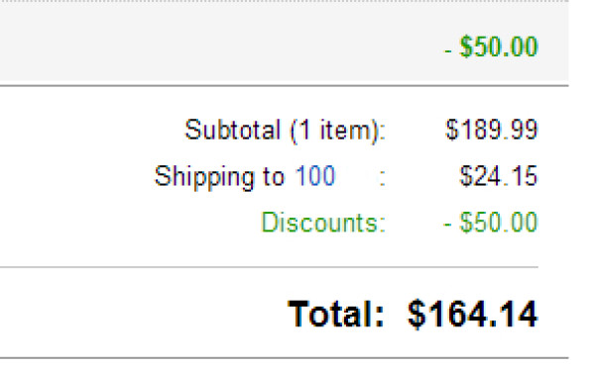This screenshot has height=367, width=595.
Task: Open the blue "100" shipping zip link
Action: coord(315,176)
